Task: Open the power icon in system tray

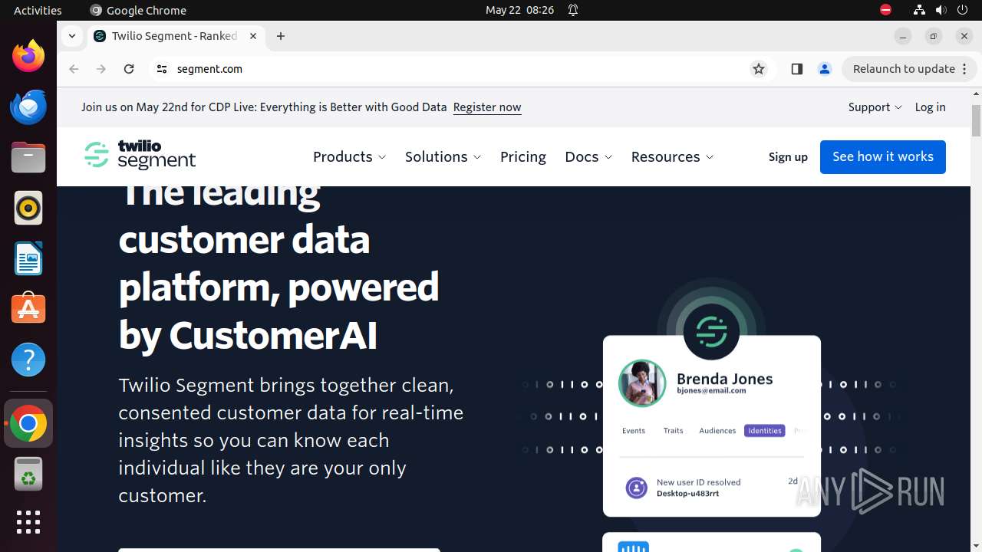Action: pos(963,10)
